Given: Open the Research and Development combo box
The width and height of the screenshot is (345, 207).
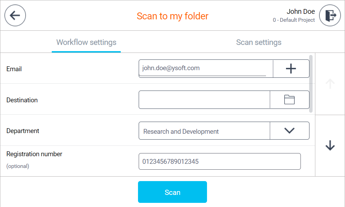Looking at the screenshot, I should click(x=204, y=131).
